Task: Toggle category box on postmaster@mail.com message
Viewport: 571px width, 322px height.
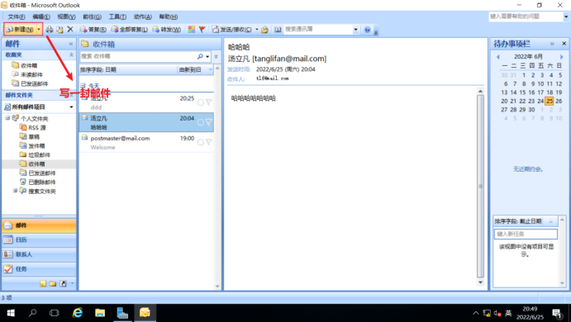Action: click(200, 142)
